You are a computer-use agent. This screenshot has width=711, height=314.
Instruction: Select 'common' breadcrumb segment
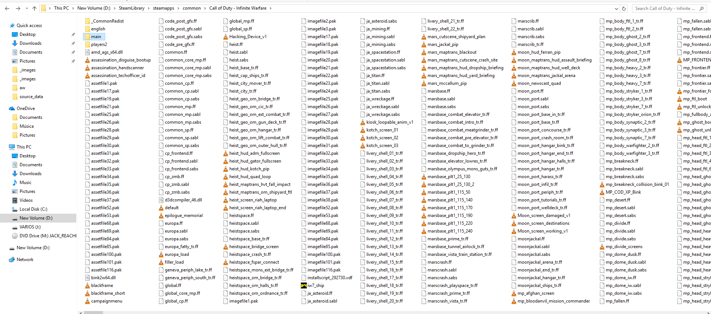coord(192,8)
